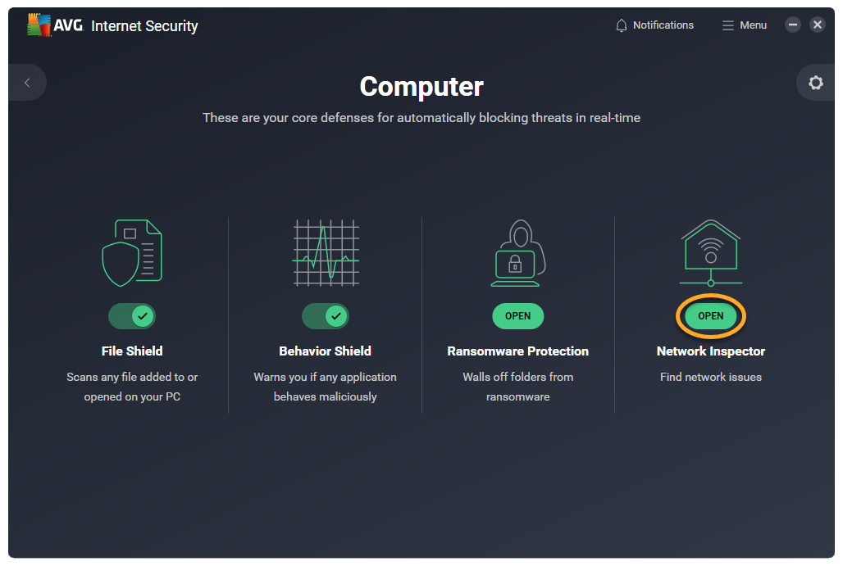This screenshot has height=566, width=843.
Task: Click the hamburger Menu icon
Action: [x=727, y=25]
